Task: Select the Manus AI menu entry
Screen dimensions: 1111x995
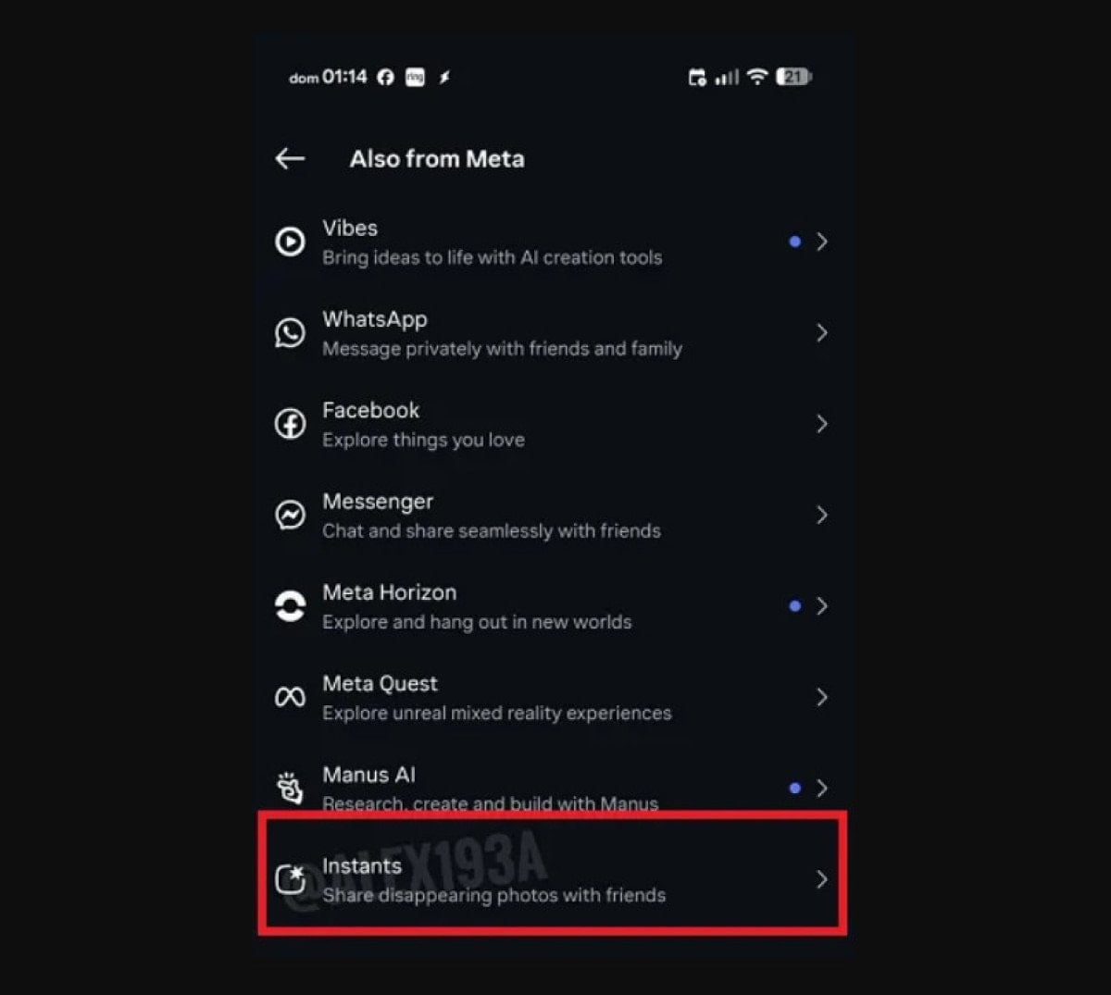Action: click(553, 789)
